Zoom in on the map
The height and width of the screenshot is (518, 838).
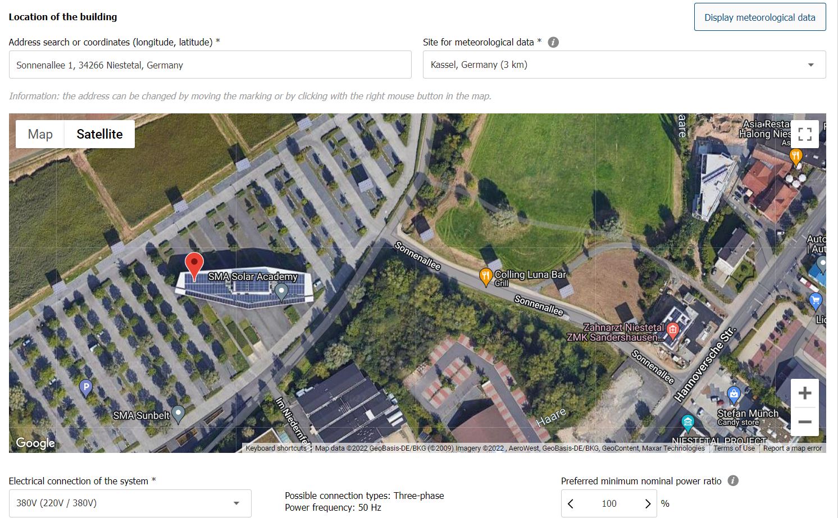pyautogui.click(x=804, y=393)
